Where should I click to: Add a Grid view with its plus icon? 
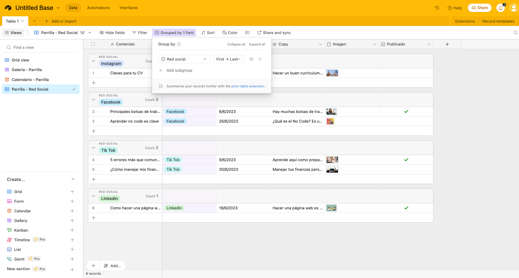pos(72,192)
